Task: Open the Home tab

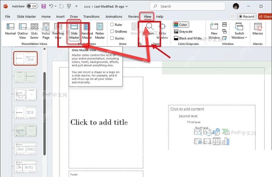Action: coord(46,17)
